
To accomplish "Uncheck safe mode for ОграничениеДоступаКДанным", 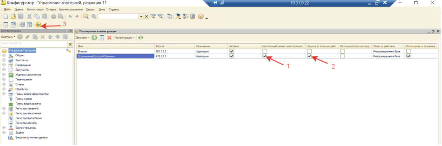I will 265,56.
